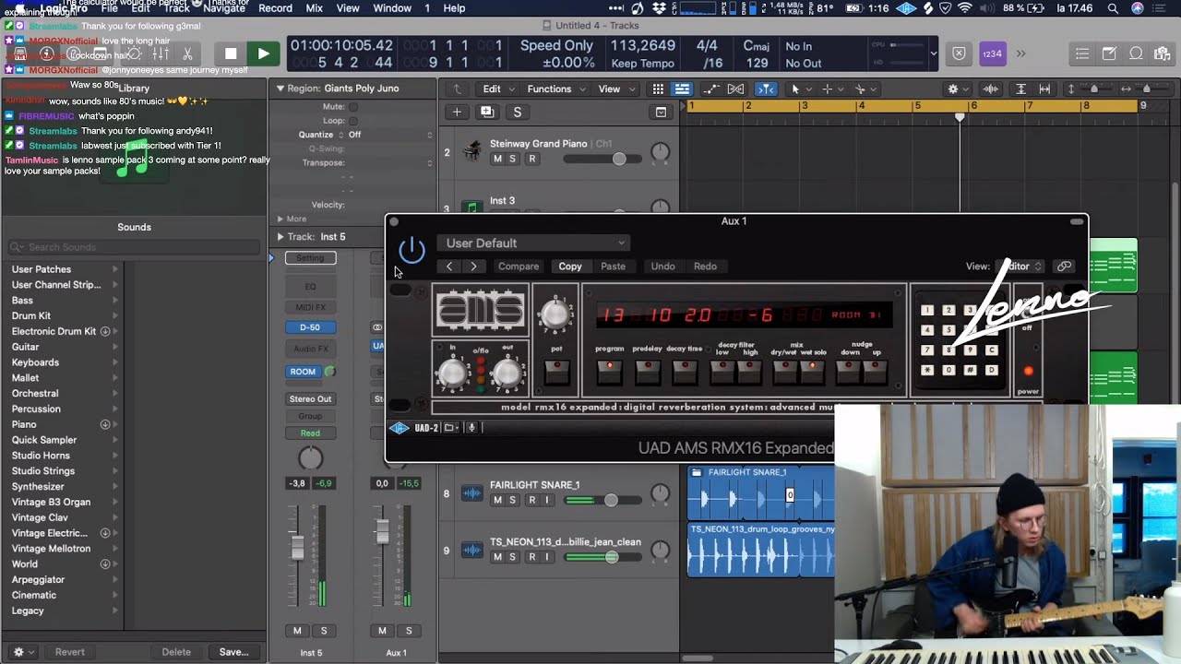Image resolution: width=1181 pixels, height=664 pixels.
Task: Click the count-in 1234 button
Action: 993,53
